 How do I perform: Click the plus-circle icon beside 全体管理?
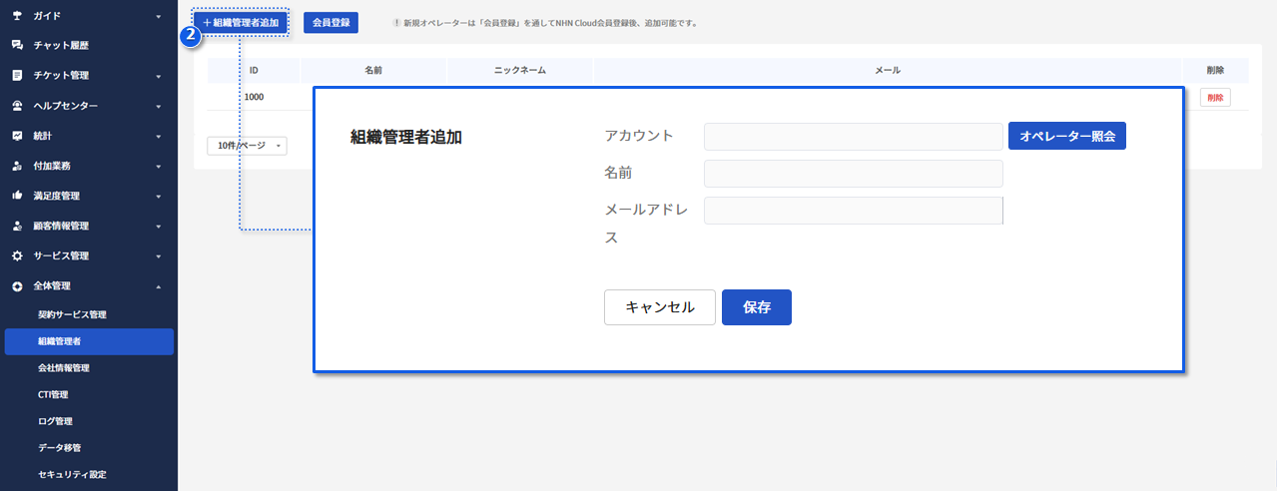coord(17,286)
